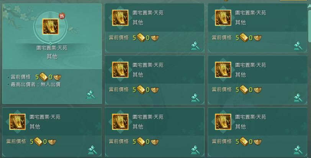311x158 pixels.
Task: Click the item thumbnail in the center card
Action: 120,70
